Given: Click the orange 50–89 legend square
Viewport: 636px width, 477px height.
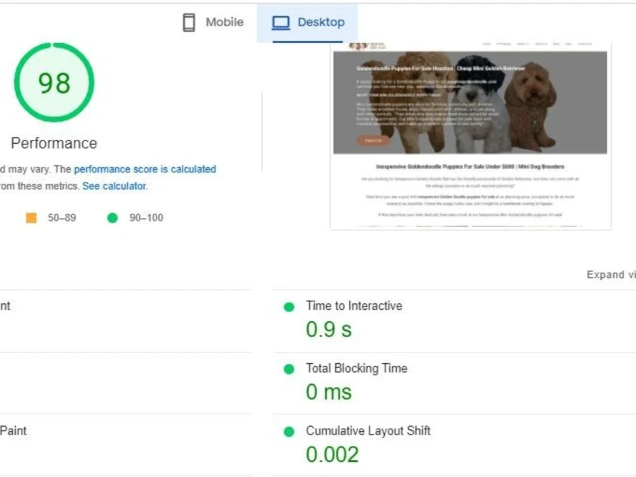Looking at the screenshot, I should (31, 218).
